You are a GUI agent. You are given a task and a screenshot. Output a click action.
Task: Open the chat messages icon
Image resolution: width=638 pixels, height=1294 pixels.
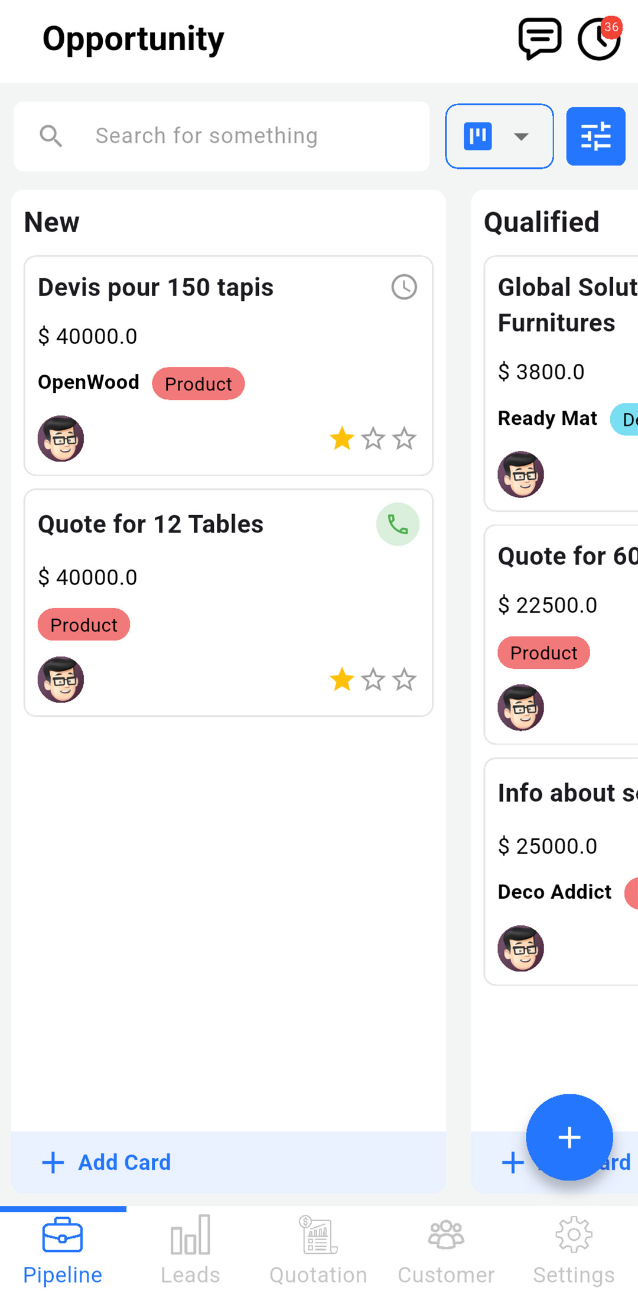click(x=539, y=39)
